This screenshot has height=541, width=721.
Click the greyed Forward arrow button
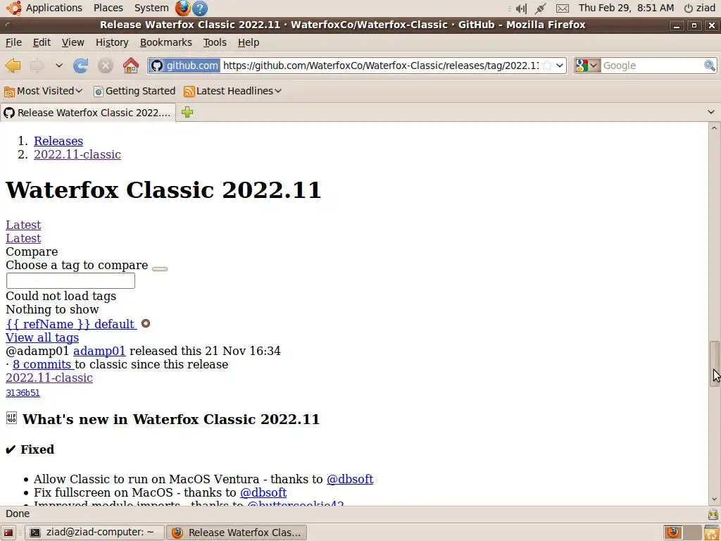[37, 66]
